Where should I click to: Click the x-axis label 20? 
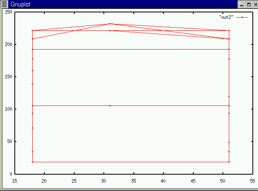[44, 181]
